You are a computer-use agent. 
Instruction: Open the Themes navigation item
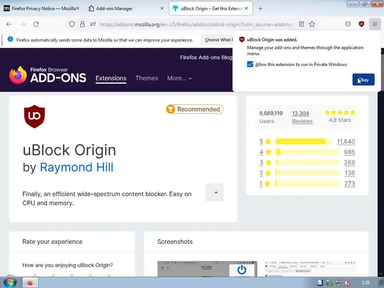(x=147, y=78)
